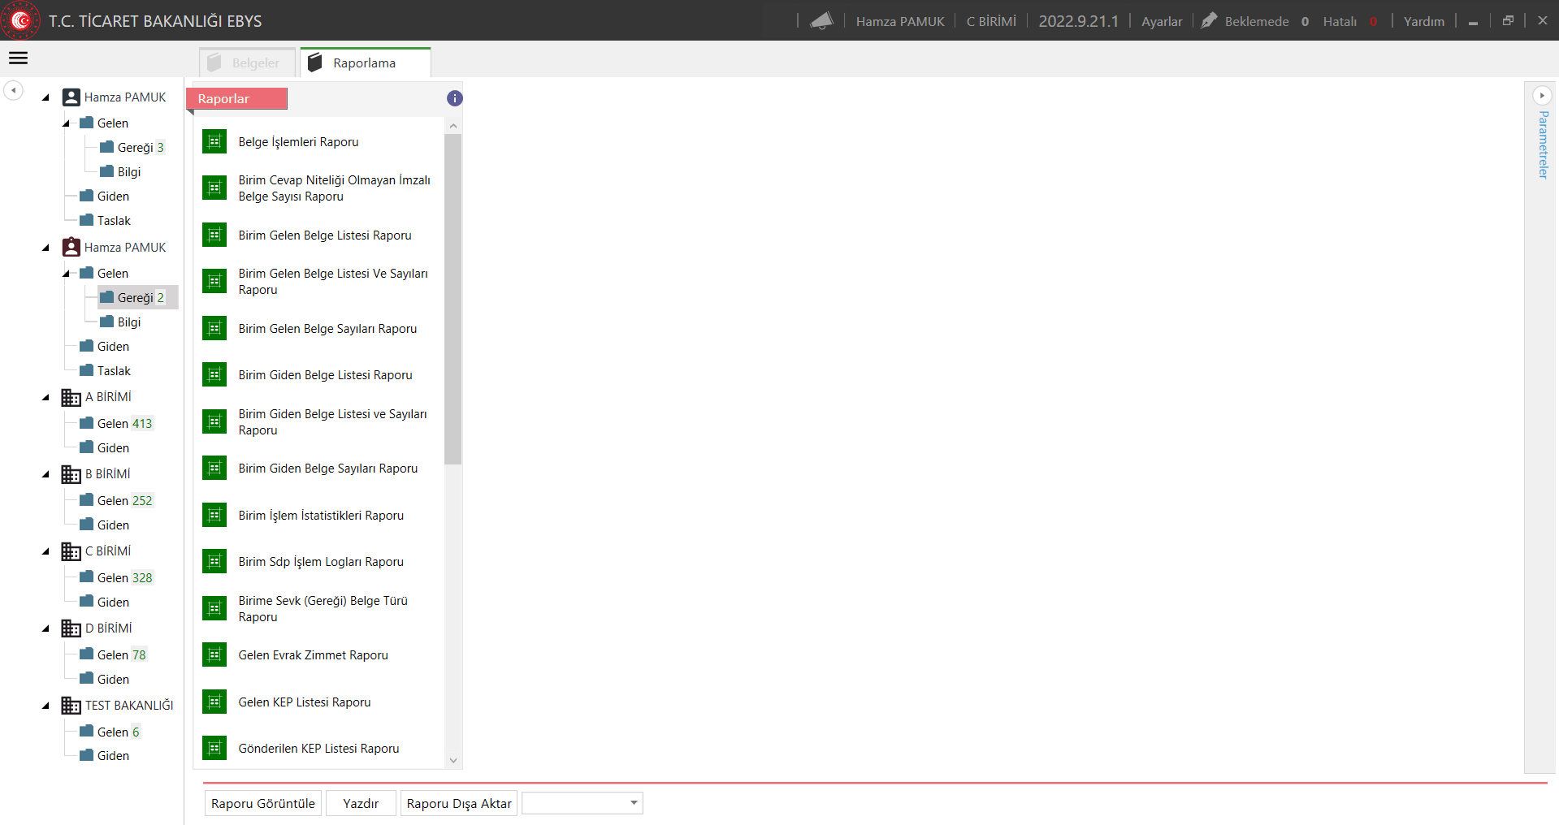Screen dimensions: 1559x825
Task: Select the Raporlama tab
Action: pyautogui.click(x=366, y=63)
